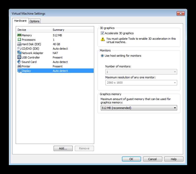Click the 512 MB memory summary value
This screenshot has width=196, height=174.
(x=57, y=35)
